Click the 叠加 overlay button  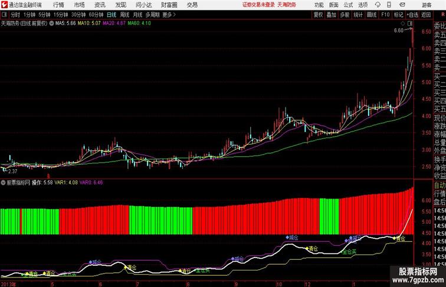(332, 15)
